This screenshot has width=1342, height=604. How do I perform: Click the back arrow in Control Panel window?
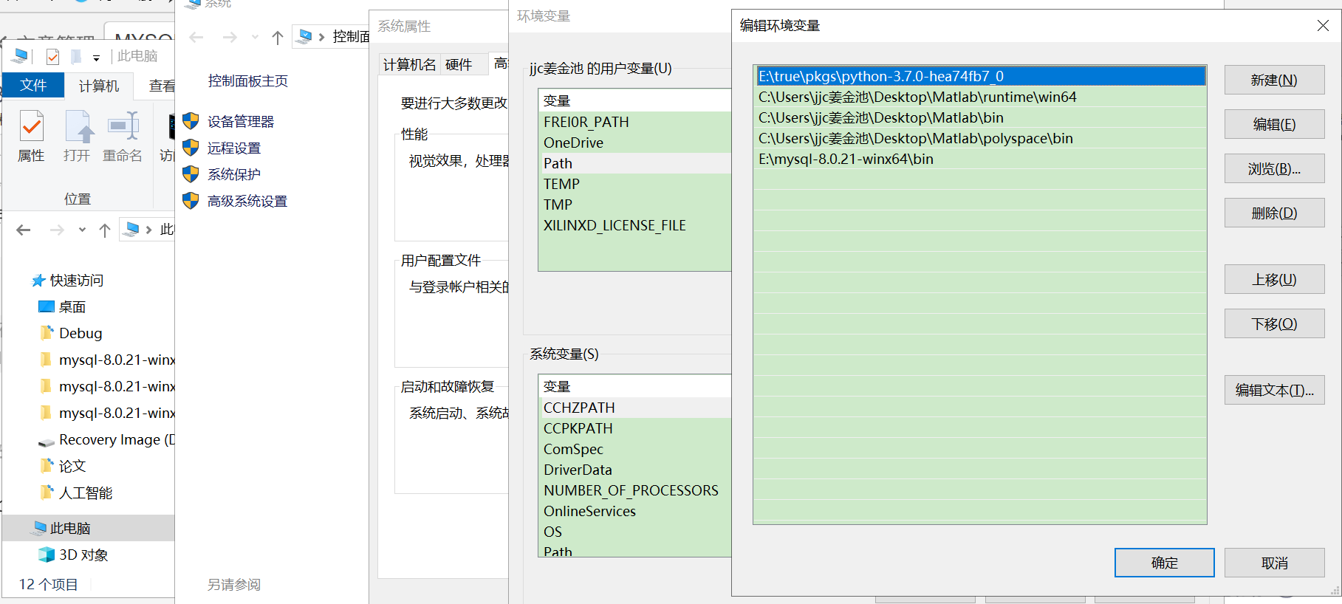coord(196,37)
